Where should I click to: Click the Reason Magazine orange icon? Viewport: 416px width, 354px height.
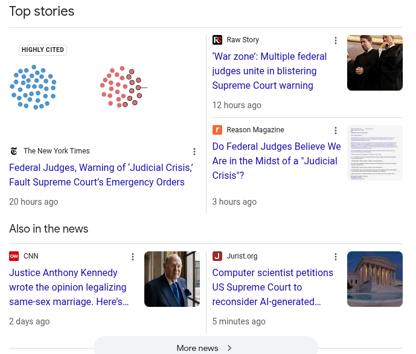217,130
